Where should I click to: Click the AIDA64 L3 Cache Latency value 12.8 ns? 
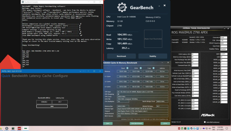162,87
